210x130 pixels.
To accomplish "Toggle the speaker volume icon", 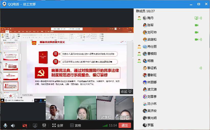I will click(x=13, y=125).
